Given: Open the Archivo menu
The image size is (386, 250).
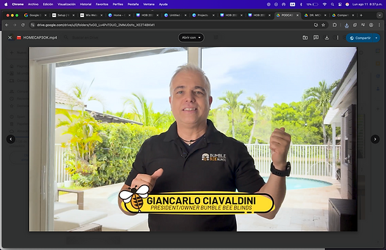Looking at the screenshot, I should 34,4.
